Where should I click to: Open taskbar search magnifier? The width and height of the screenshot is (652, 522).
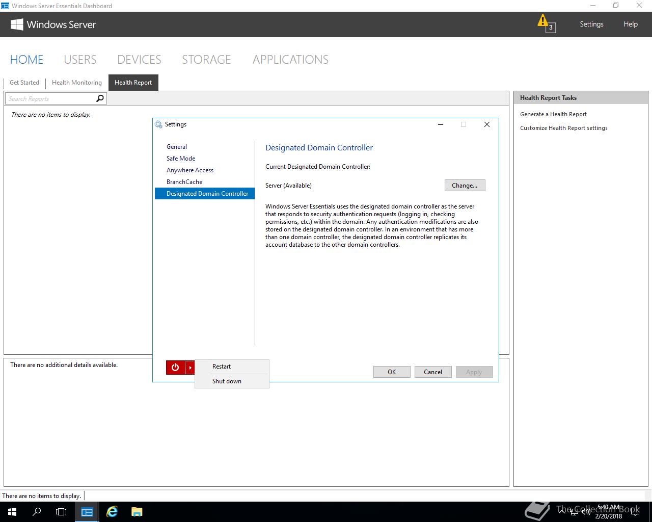coord(37,512)
